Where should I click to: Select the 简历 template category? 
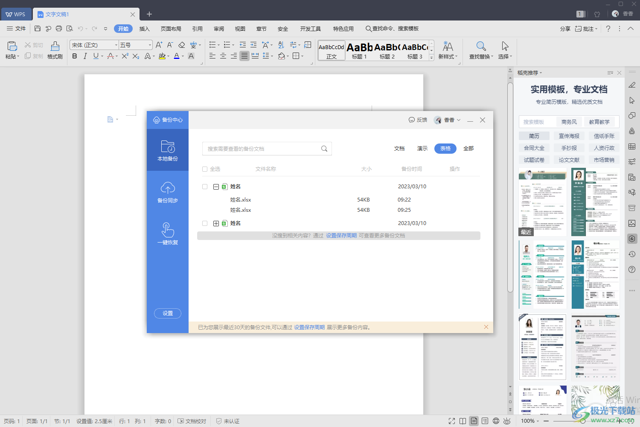point(534,136)
